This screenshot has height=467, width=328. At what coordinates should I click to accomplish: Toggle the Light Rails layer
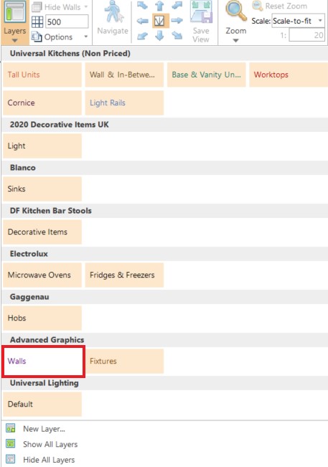coord(124,103)
